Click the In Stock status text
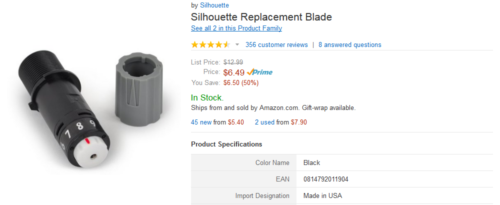The height and width of the screenshot is (205, 500). click(207, 97)
